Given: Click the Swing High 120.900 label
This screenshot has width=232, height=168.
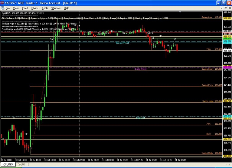Looking at the screenshot, I should click(x=212, y=153).
